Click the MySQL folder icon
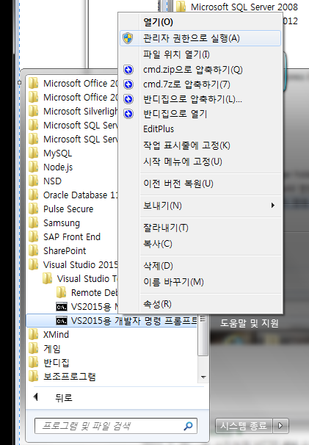Image resolution: width=309 pixels, height=445 pixels. pos(34,153)
